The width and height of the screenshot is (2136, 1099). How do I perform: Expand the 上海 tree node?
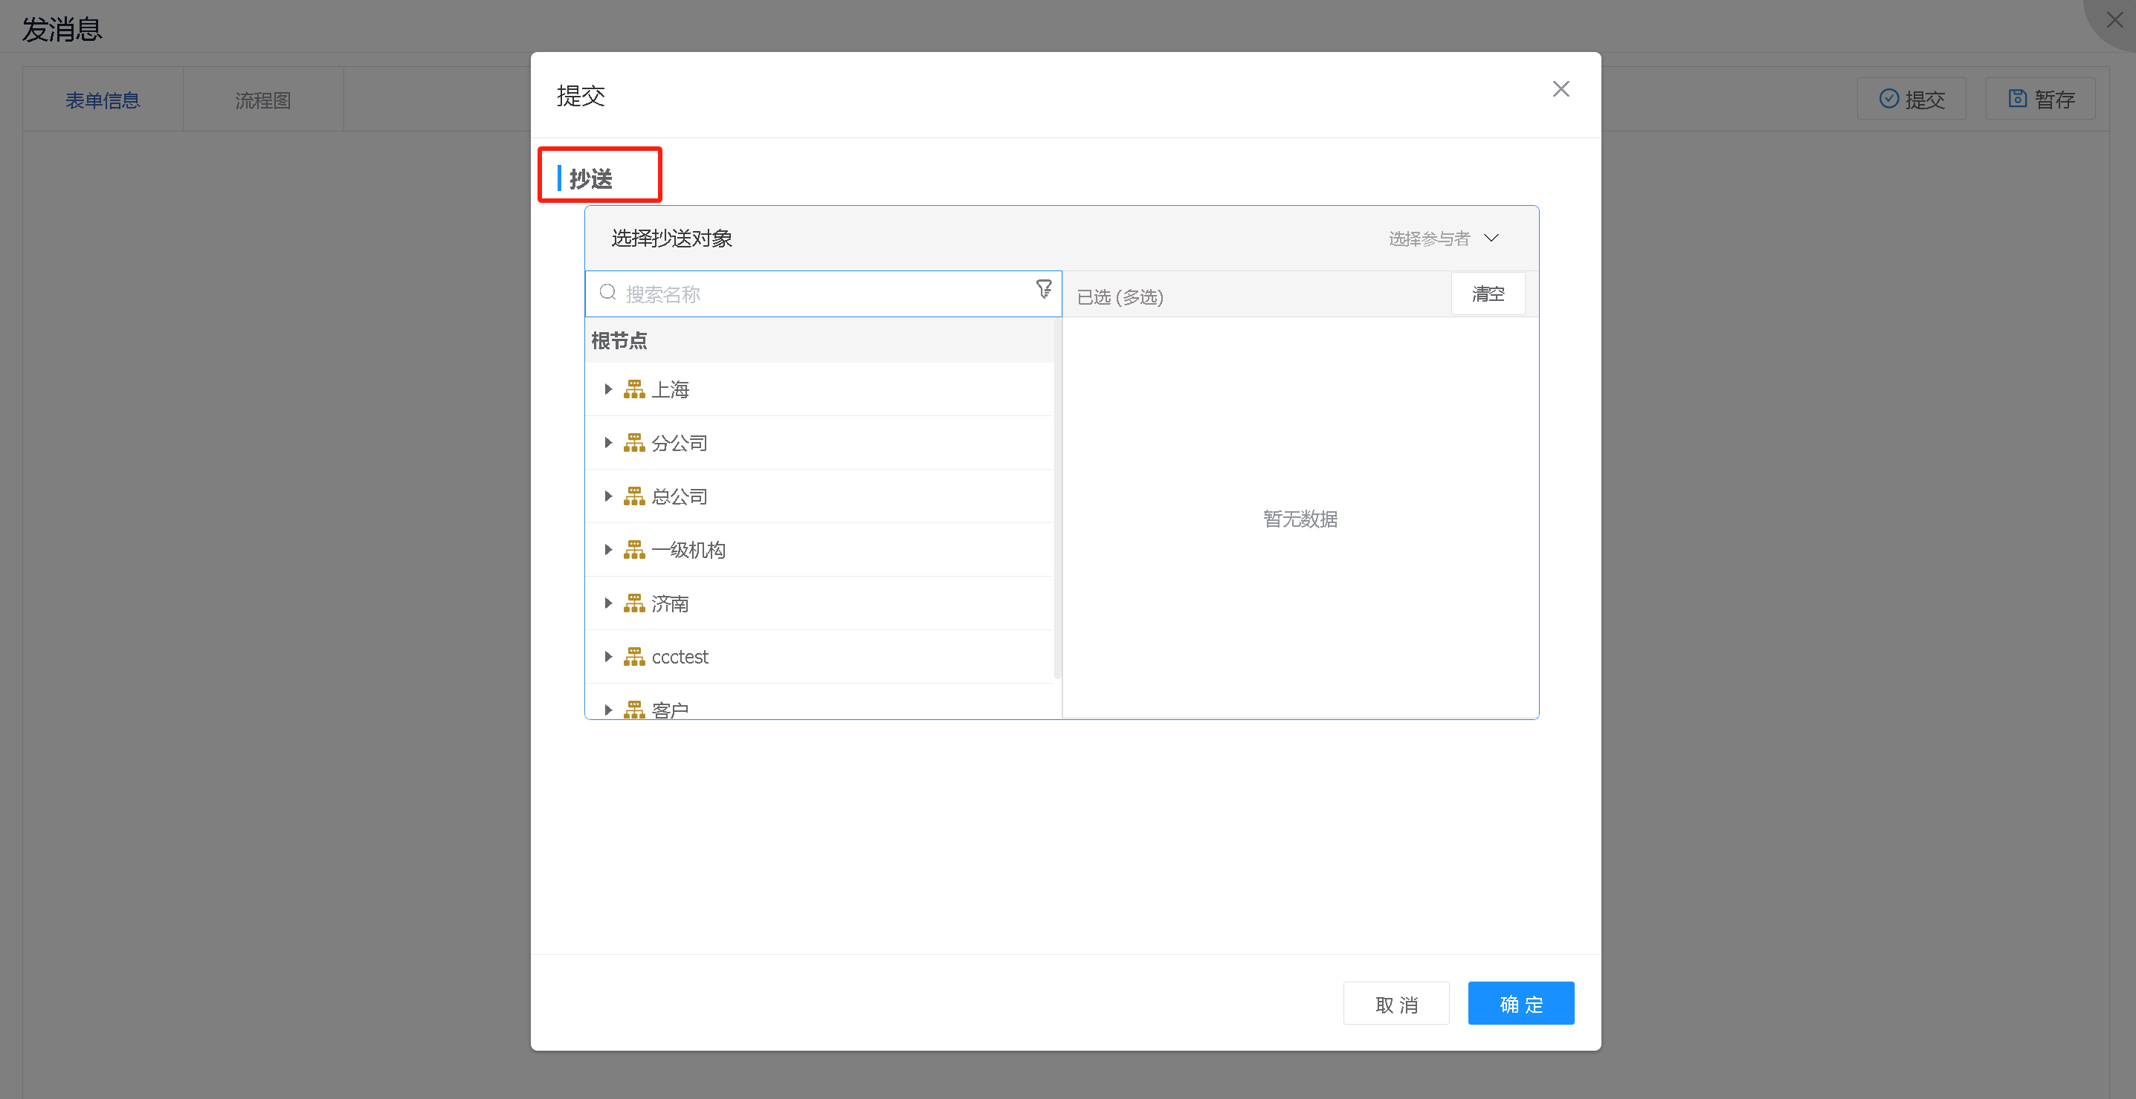(x=608, y=389)
